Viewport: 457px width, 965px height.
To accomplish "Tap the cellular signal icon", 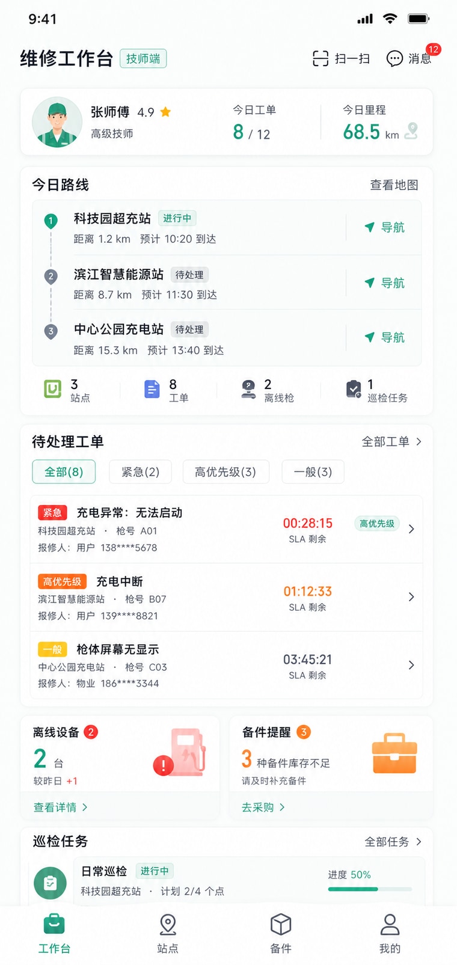I will click(x=365, y=19).
